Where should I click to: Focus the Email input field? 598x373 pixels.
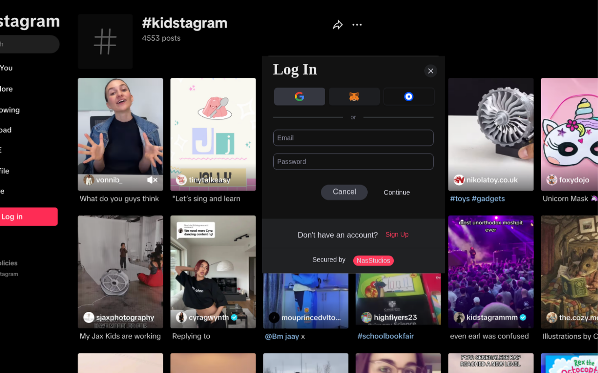(353, 138)
